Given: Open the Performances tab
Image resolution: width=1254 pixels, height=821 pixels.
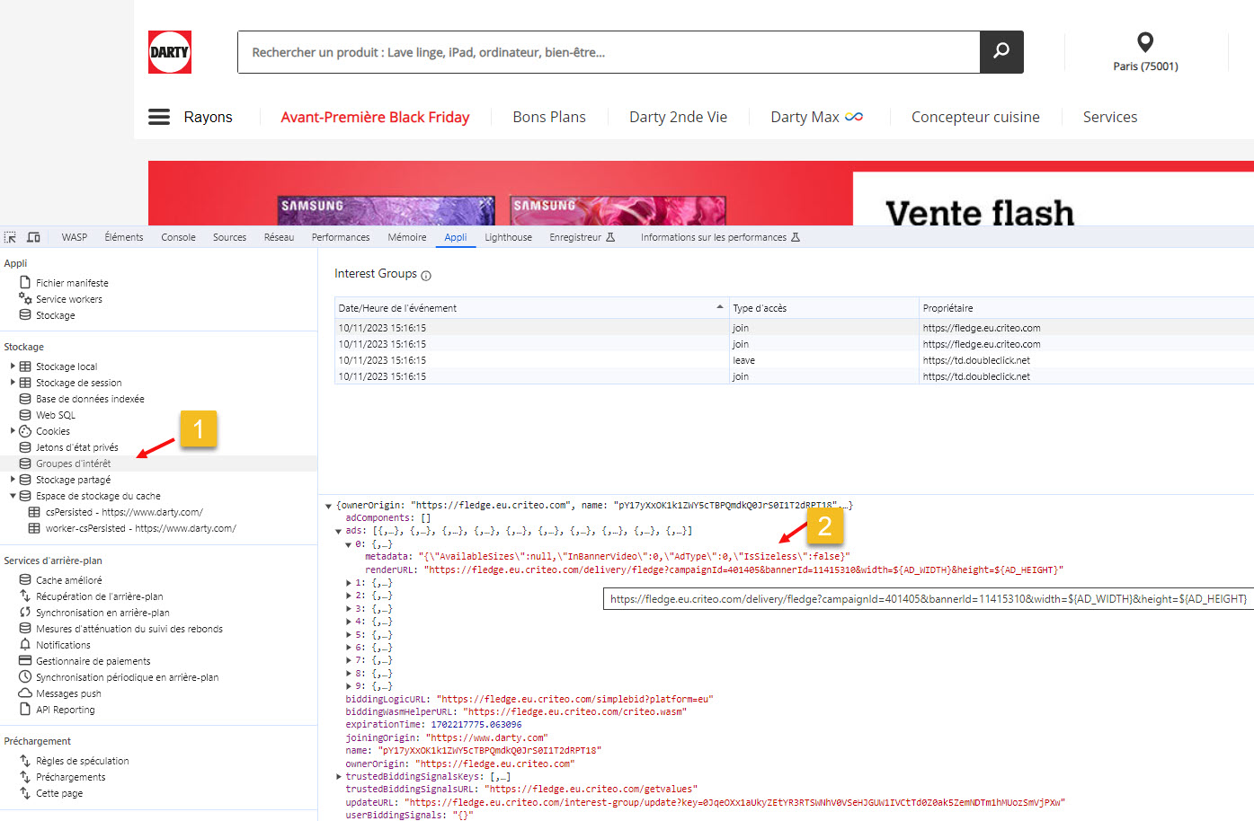Looking at the screenshot, I should 341,237.
